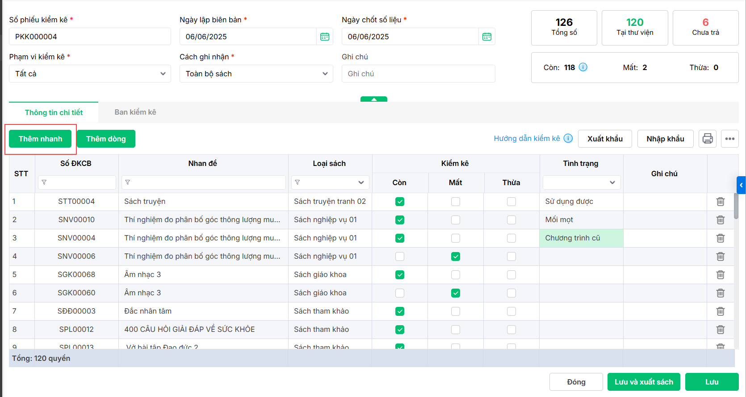Delete row SGK00068 with trash icon
746x397 pixels.
click(x=721, y=275)
